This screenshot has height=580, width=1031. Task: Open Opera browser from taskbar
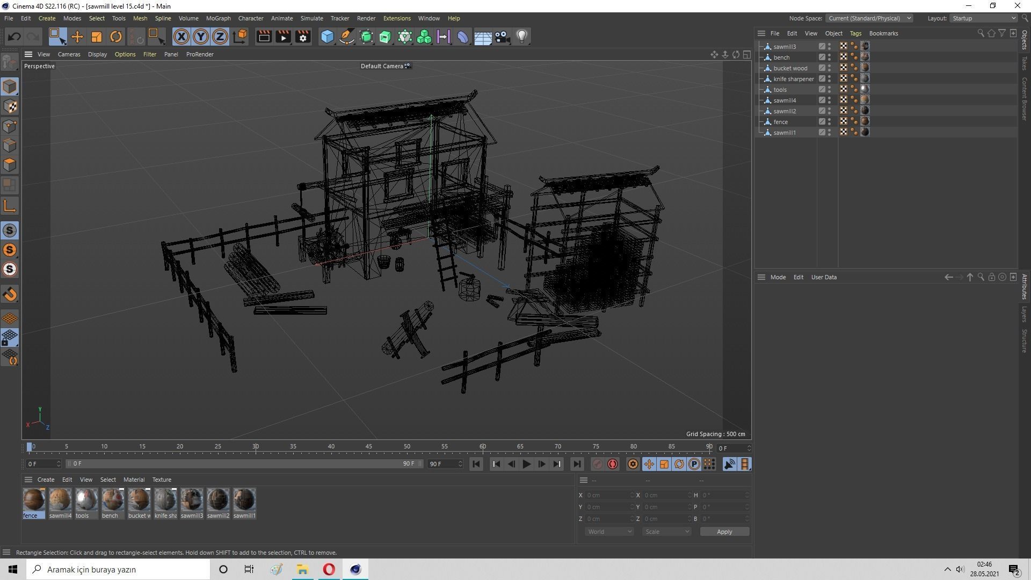[x=329, y=569]
